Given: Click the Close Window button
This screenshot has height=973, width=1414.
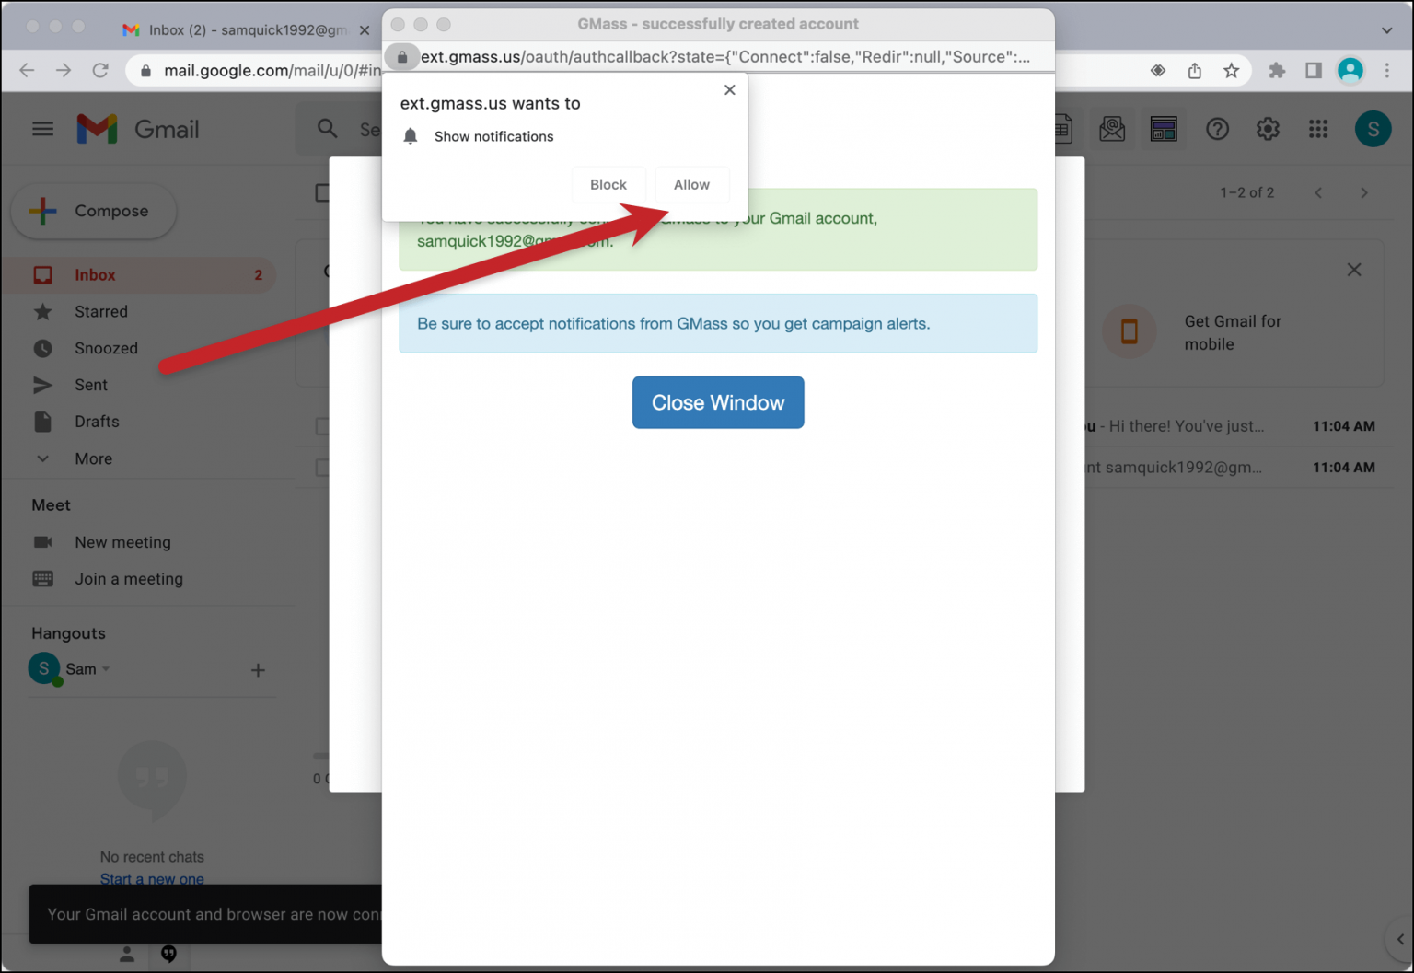Looking at the screenshot, I should 718,402.
